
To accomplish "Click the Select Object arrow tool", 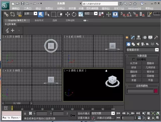I will [41, 14].
